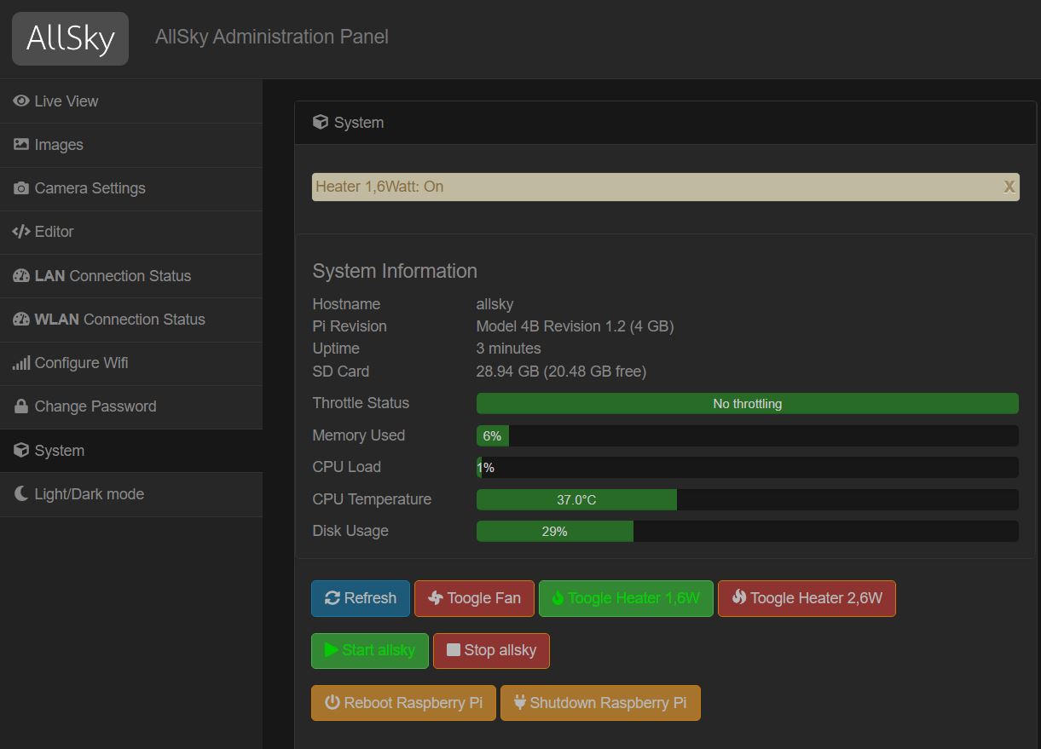Click the Throttle Status label
Screen dimensions: 1041x749
coord(361,403)
